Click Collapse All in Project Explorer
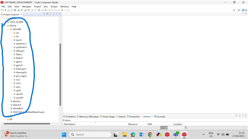This screenshot has width=248, height=139. pyautogui.click(x=45, y=14)
